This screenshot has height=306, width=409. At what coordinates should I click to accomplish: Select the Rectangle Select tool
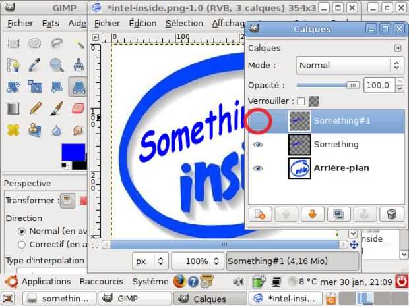13,43
